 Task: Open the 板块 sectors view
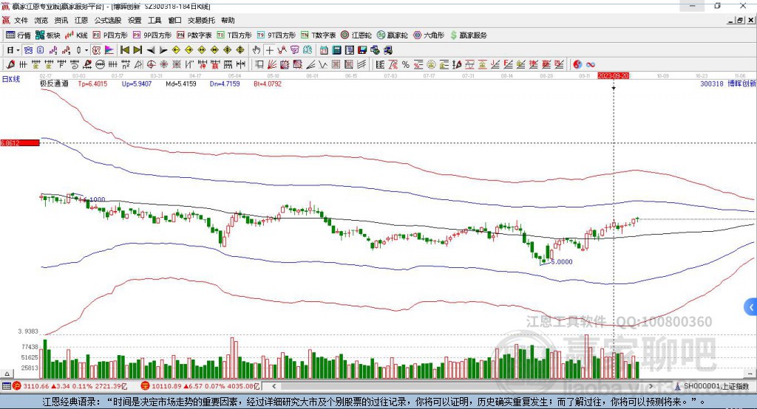48,35
